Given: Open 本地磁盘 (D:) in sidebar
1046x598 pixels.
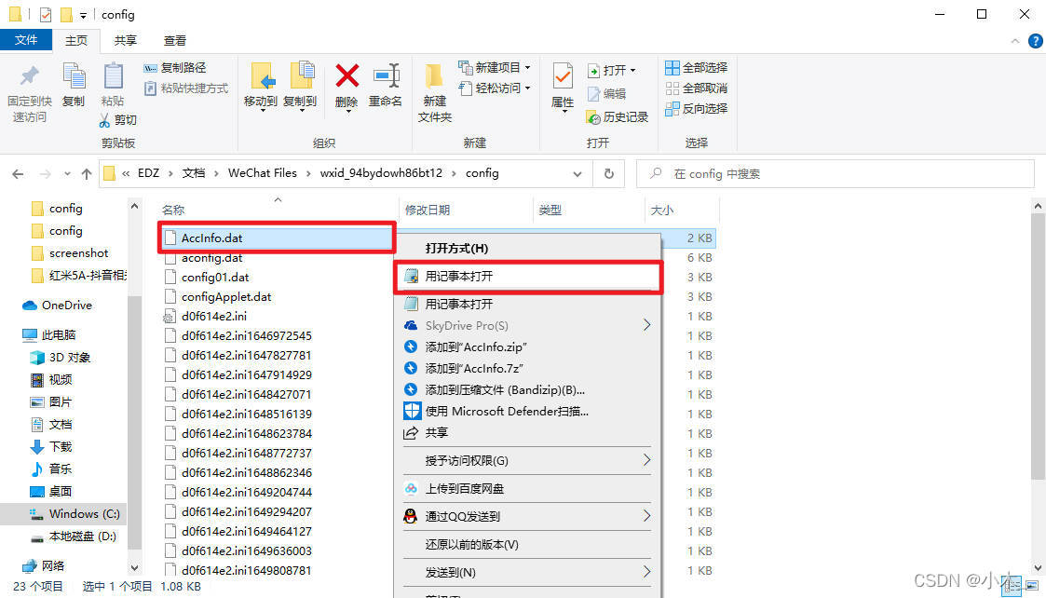Looking at the screenshot, I should (74, 536).
